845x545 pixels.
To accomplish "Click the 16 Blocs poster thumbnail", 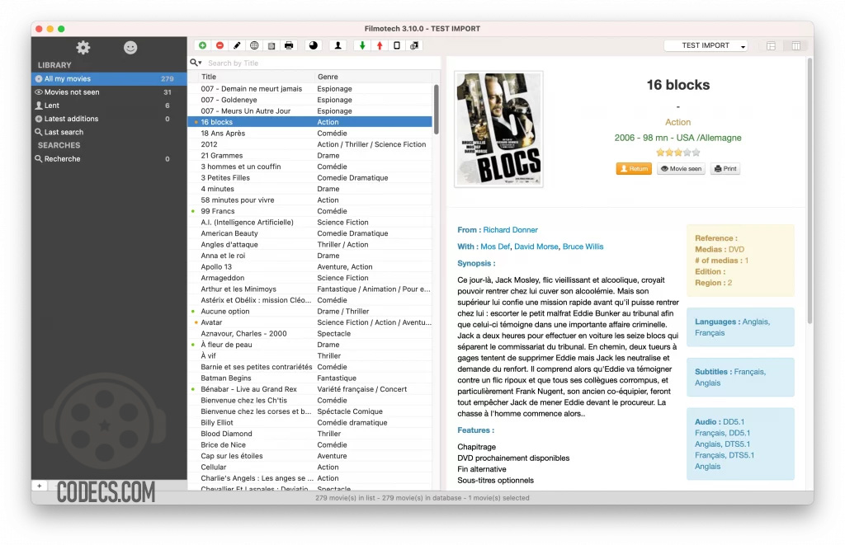I will [498, 129].
